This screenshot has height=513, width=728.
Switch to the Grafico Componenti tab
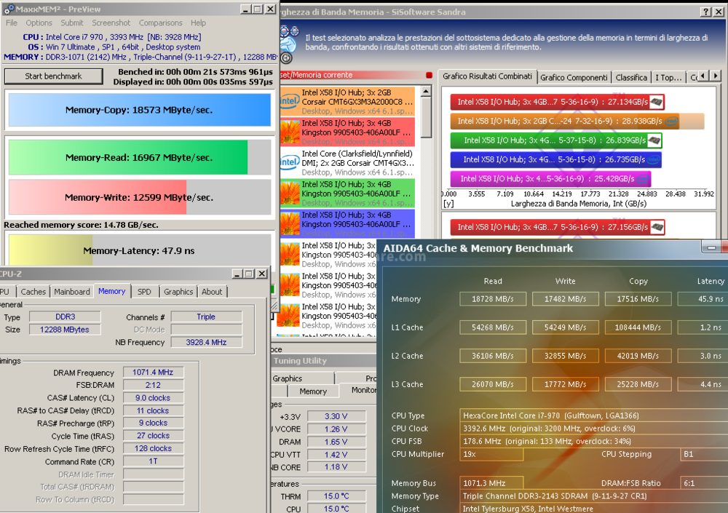(x=574, y=78)
